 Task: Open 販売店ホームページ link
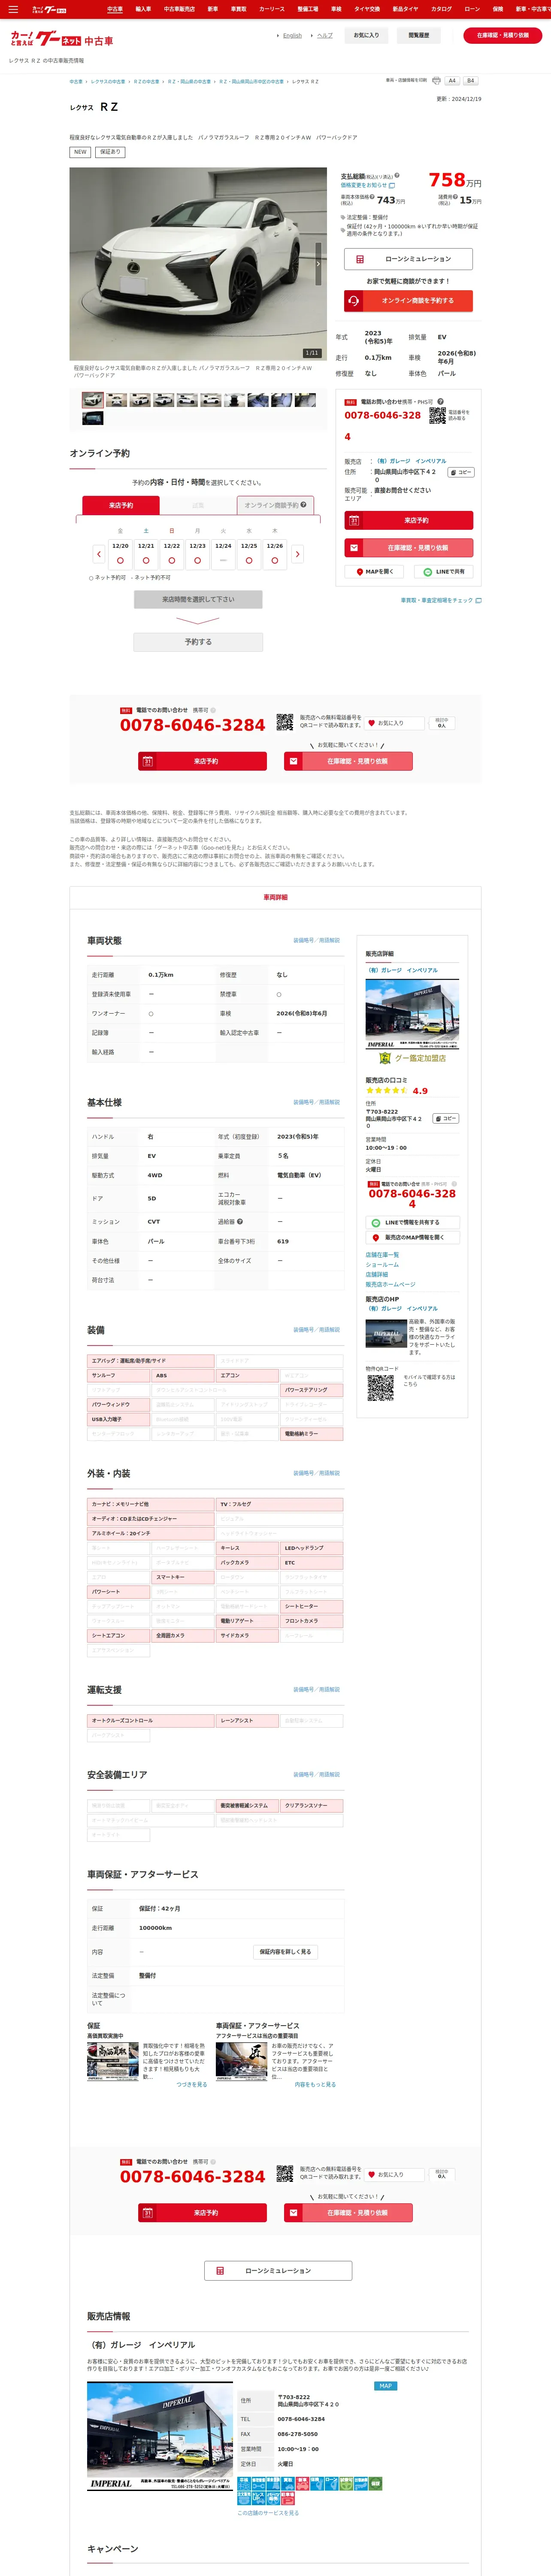coord(390,1284)
